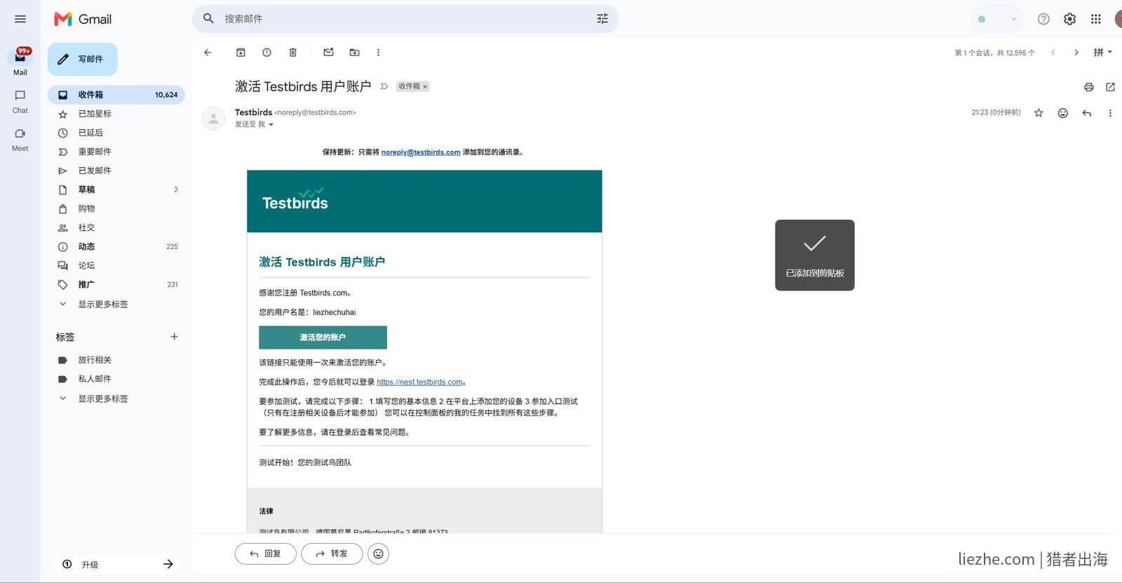1122x583 pixels.
Task: Toggle the importance marker beside subject
Action: tap(384, 86)
